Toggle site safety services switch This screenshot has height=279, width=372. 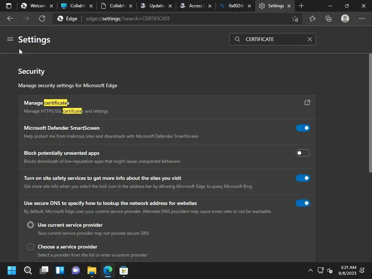pyautogui.click(x=303, y=178)
